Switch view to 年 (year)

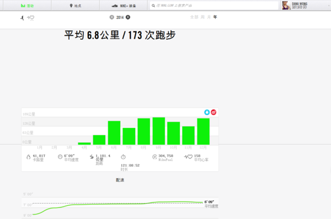point(215,17)
